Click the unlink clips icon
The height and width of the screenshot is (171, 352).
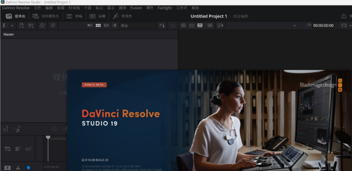tap(53, 25)
